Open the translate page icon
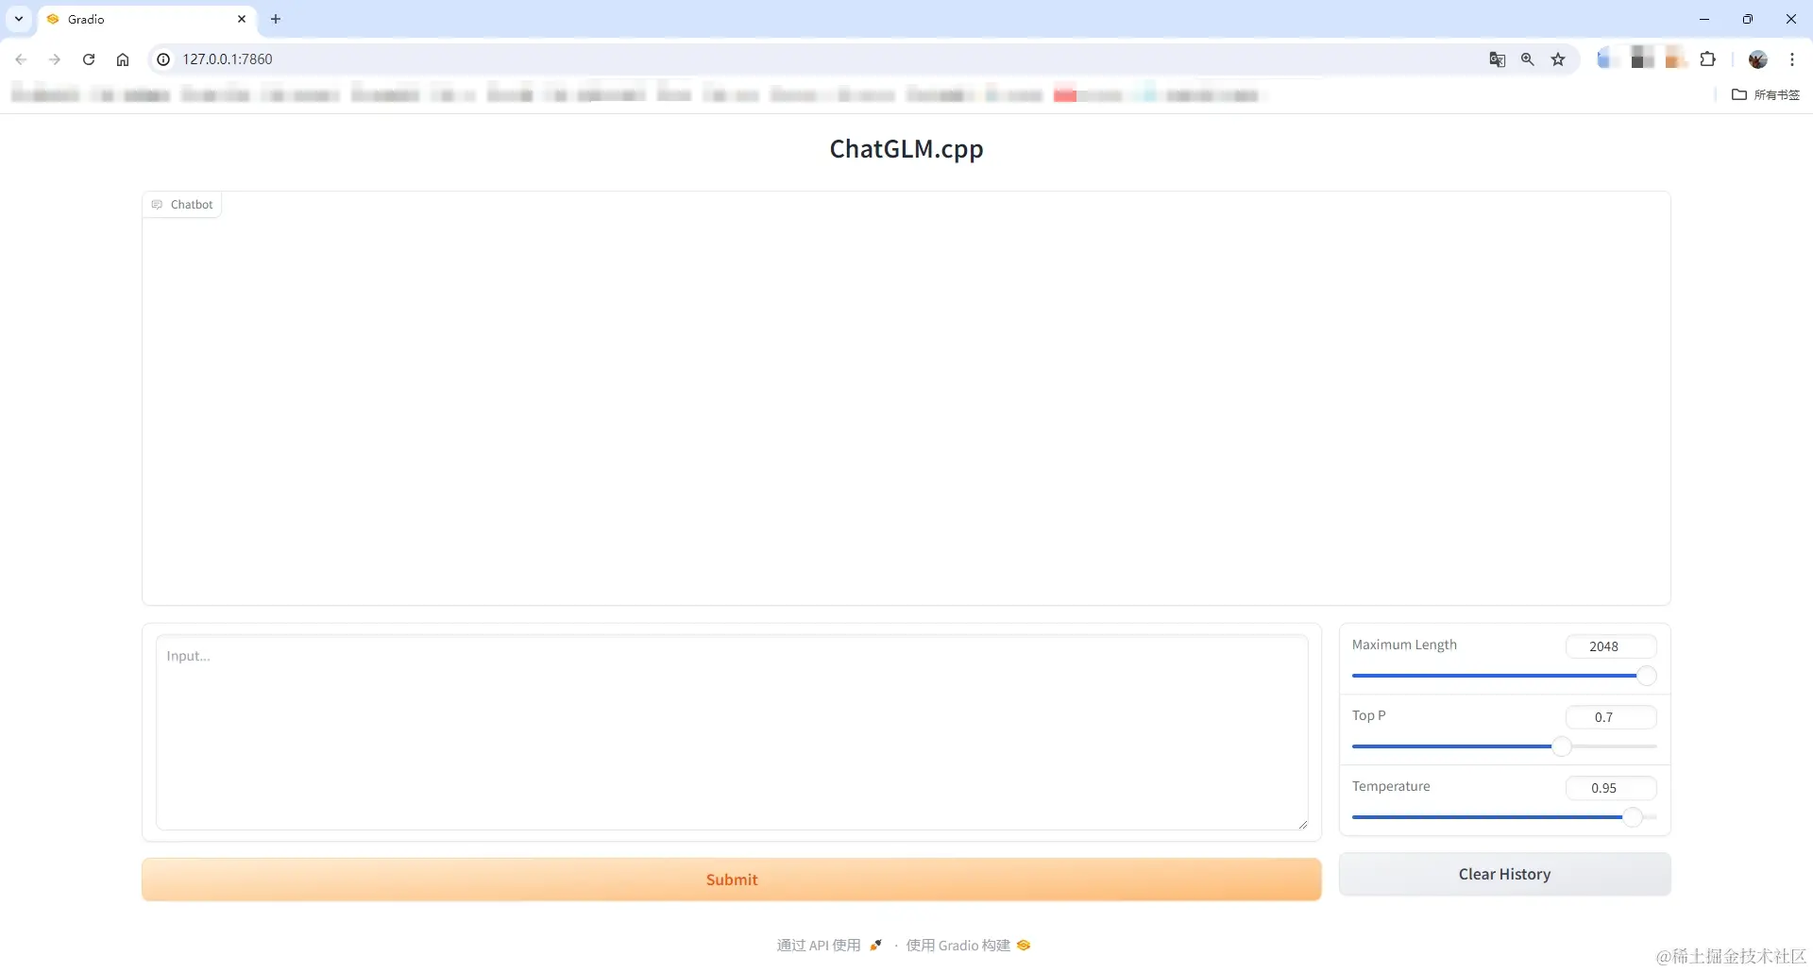1813x972 pixels. point(1498,59)
